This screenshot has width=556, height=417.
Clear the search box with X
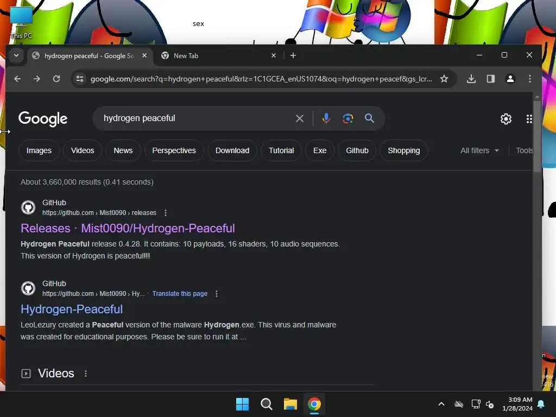300,118
